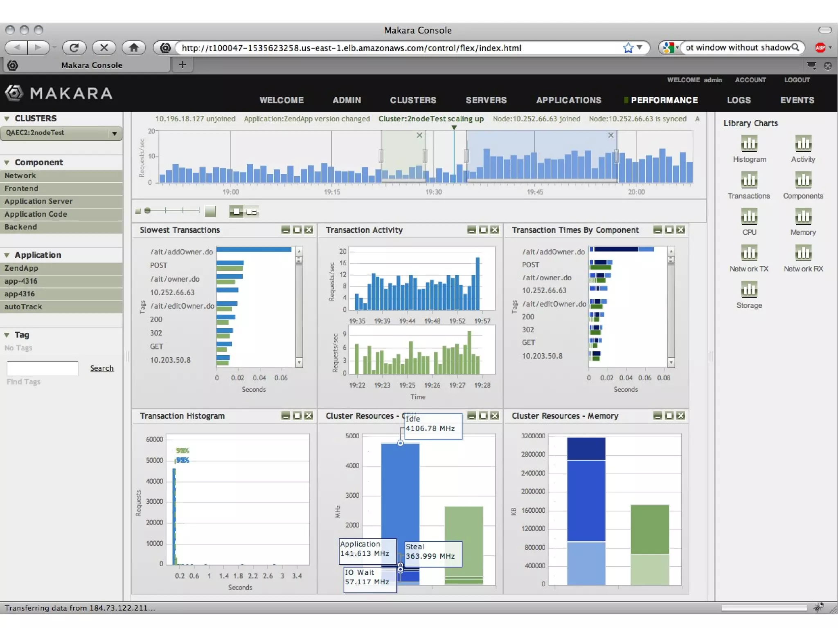Go to the LOGS tab
Screen dimensions: 838x628
coord(739,100)
